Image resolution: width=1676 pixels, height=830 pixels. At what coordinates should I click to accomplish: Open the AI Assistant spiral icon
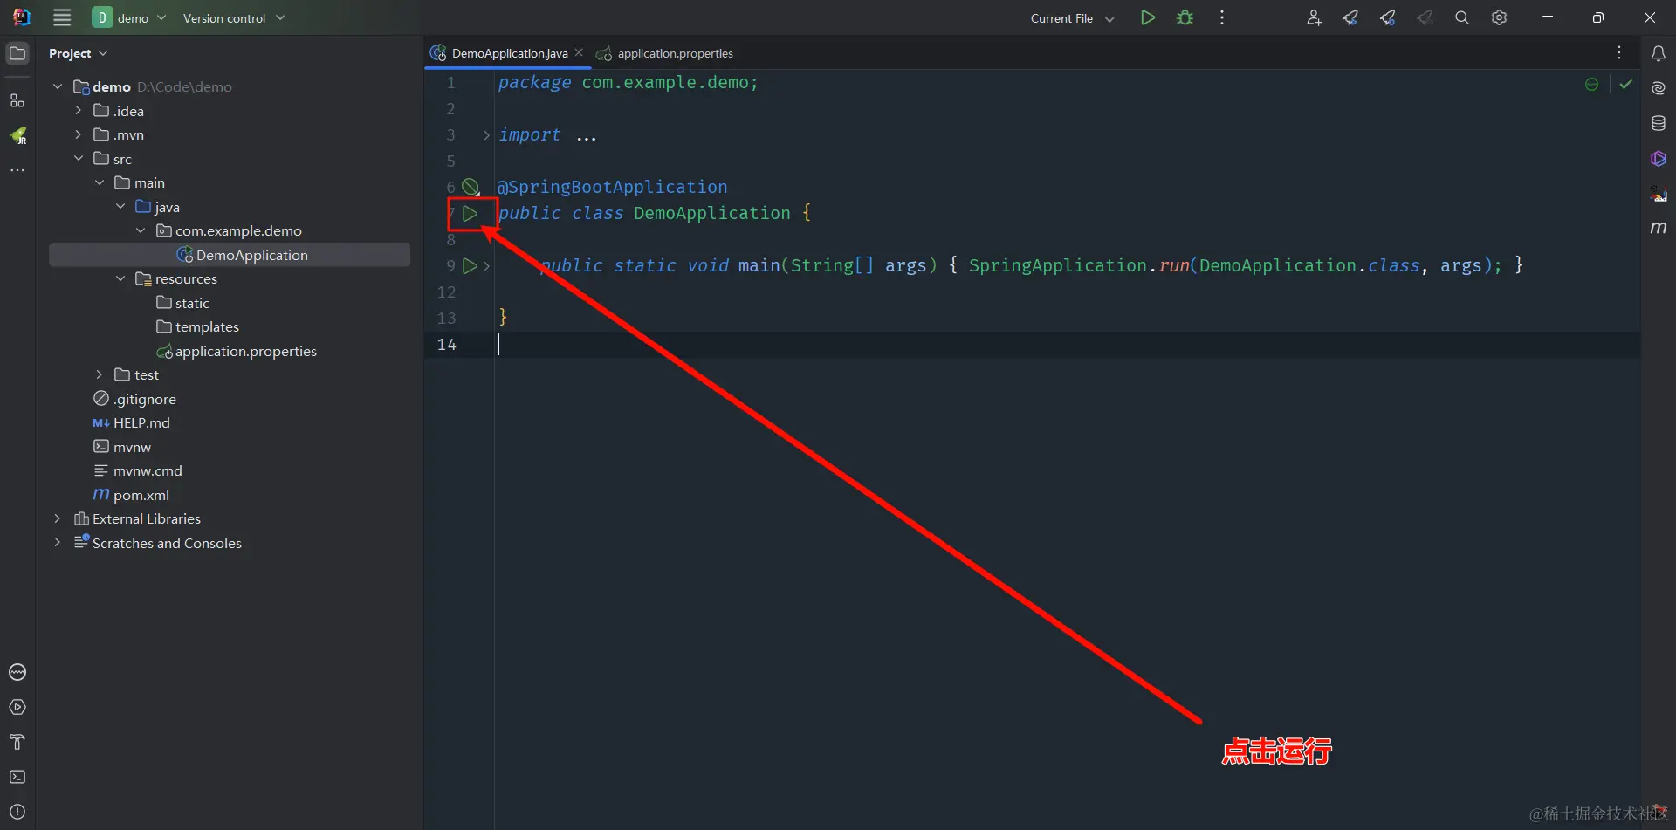coord(1659,88)
